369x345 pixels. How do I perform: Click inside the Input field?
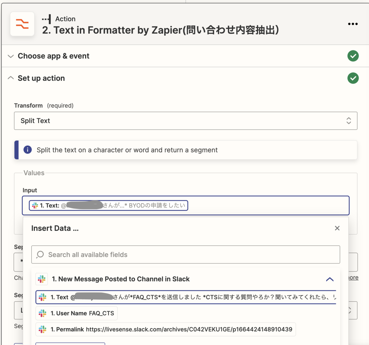click(186, 205)
